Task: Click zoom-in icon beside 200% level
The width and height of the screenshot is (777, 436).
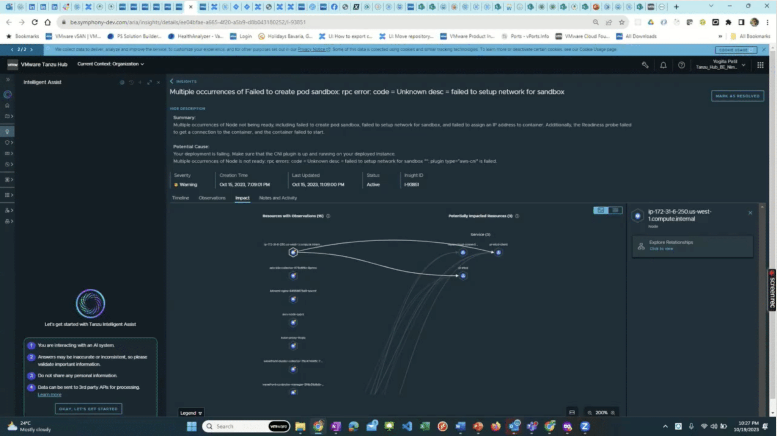Action: (x=613, y=413)
